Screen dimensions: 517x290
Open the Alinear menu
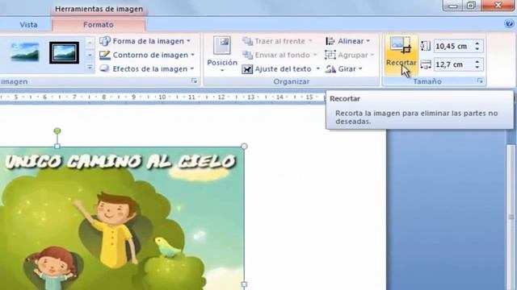(x=348, y=41)
